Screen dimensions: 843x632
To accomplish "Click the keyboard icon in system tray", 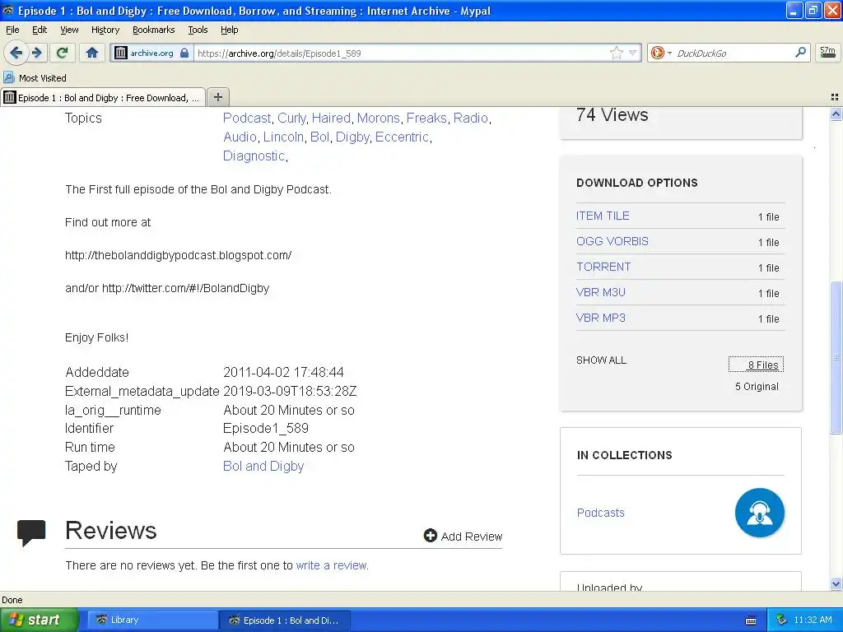I will tap(751, 620).
